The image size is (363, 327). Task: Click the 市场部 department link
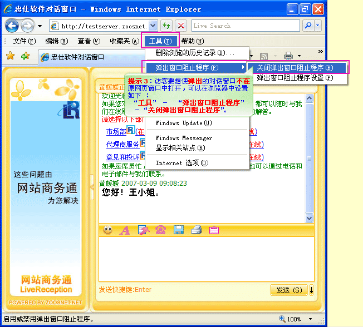(x=115, y=132)
